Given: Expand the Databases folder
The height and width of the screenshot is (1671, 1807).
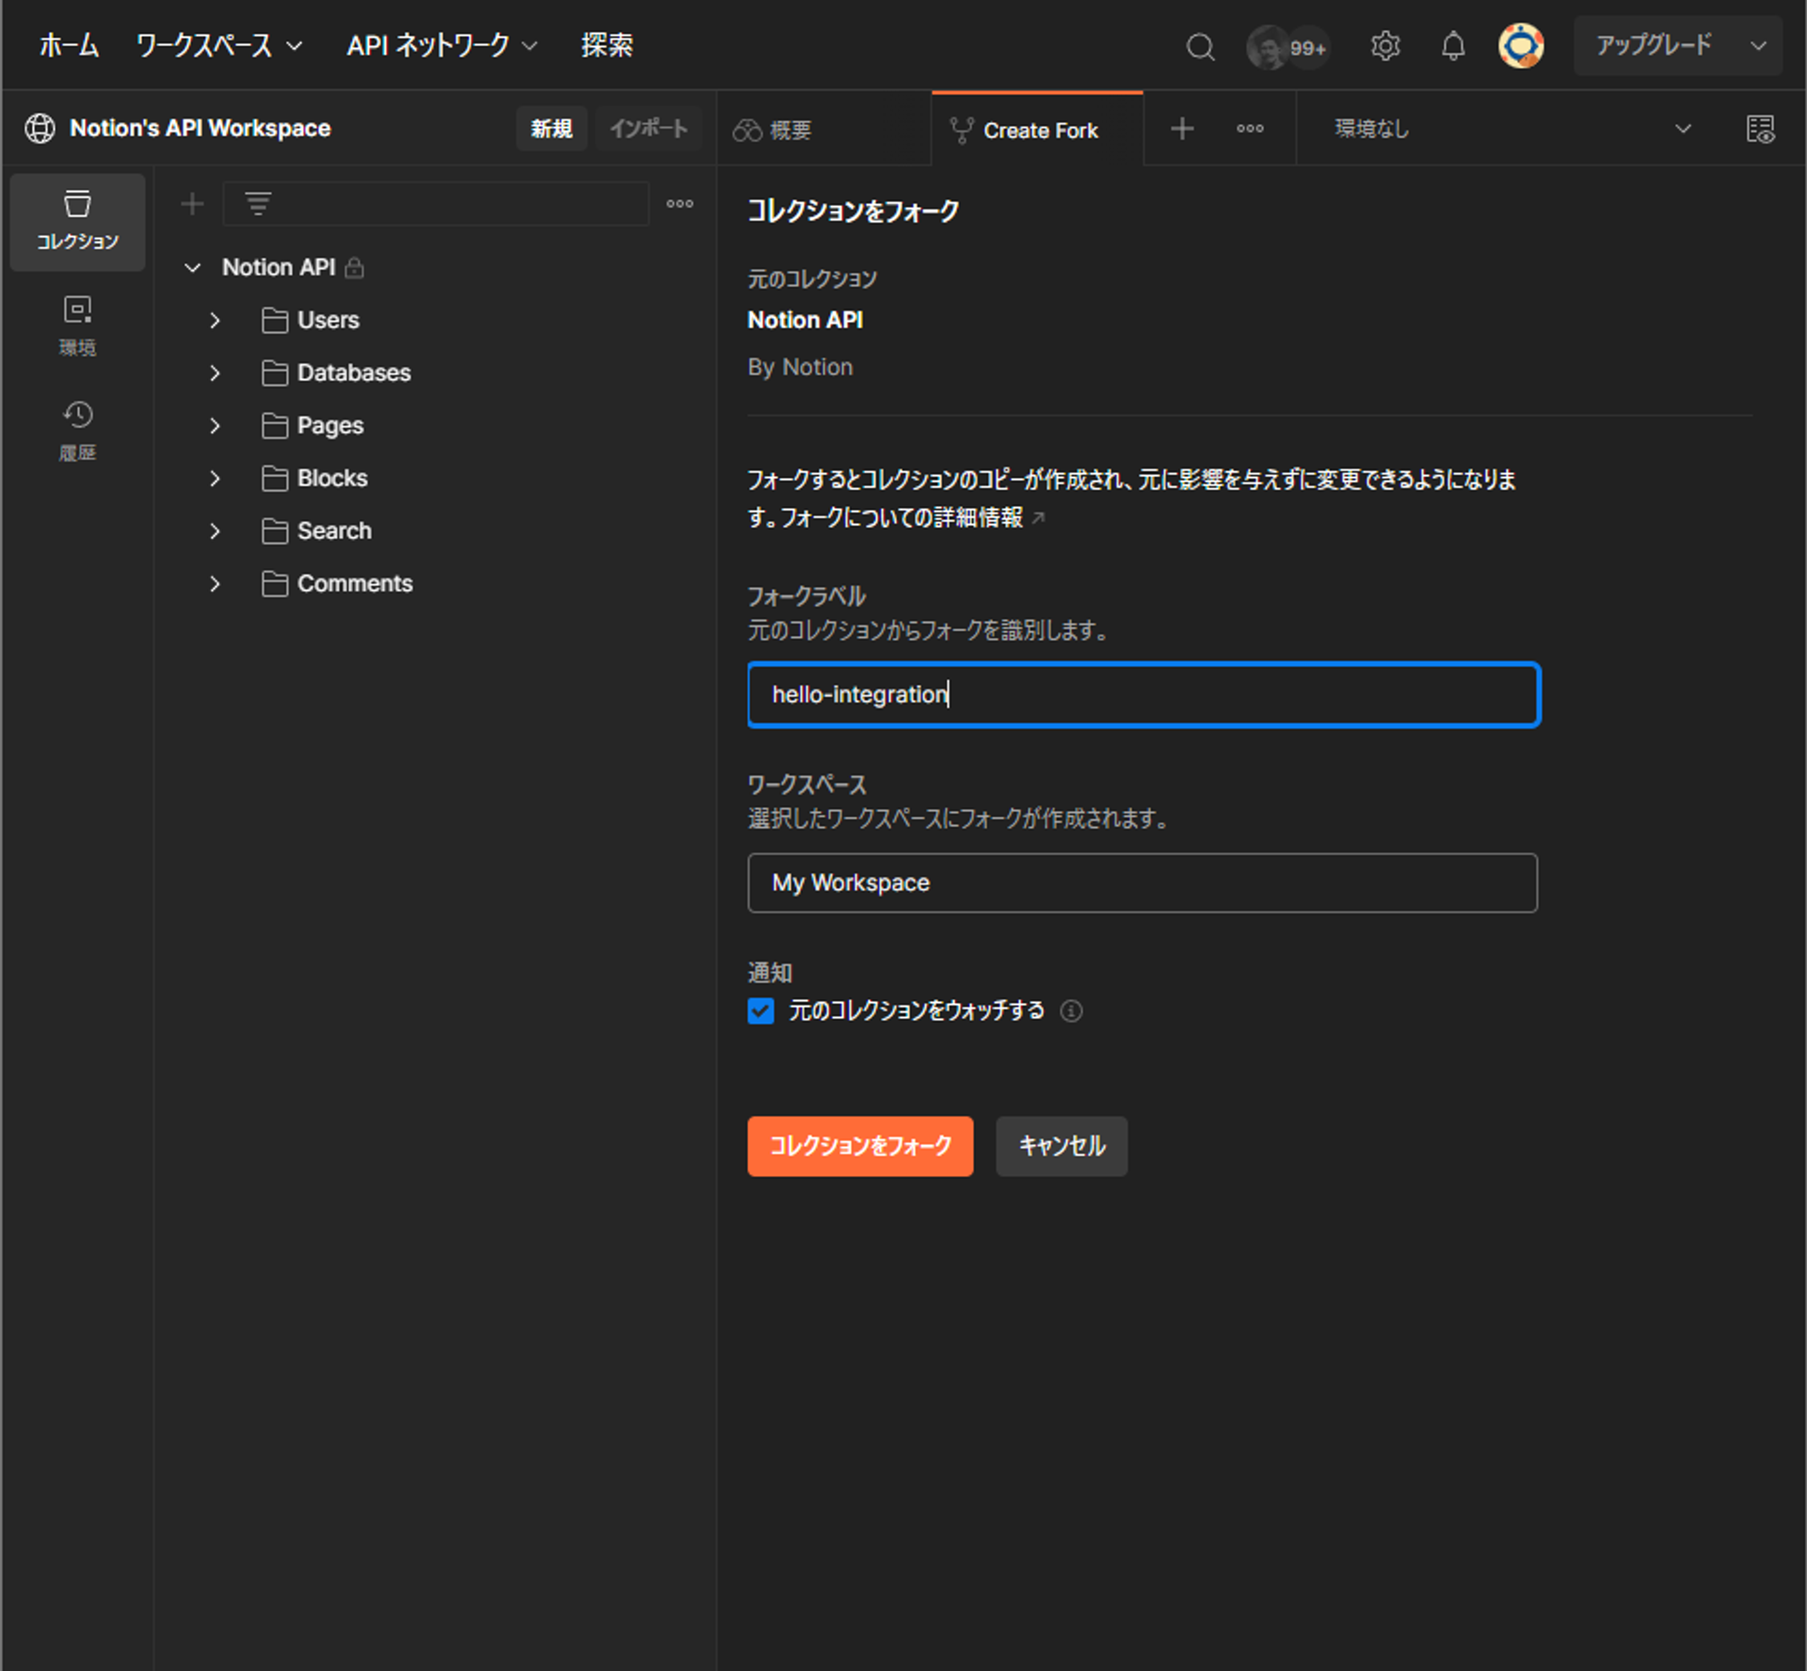Looking at the screenshot, I should coord(214,373).
